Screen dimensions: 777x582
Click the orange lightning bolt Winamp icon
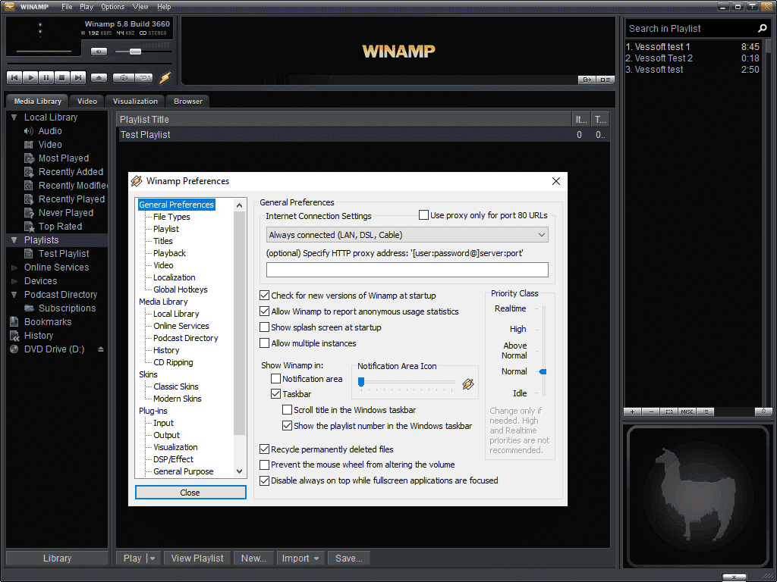point(165,77)
